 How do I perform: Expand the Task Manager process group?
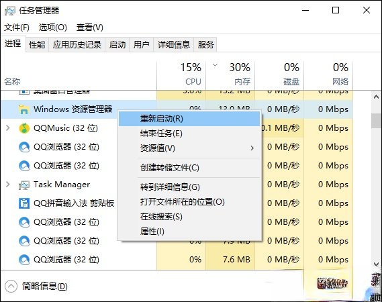pyautogui.click(x=8, y=185)
